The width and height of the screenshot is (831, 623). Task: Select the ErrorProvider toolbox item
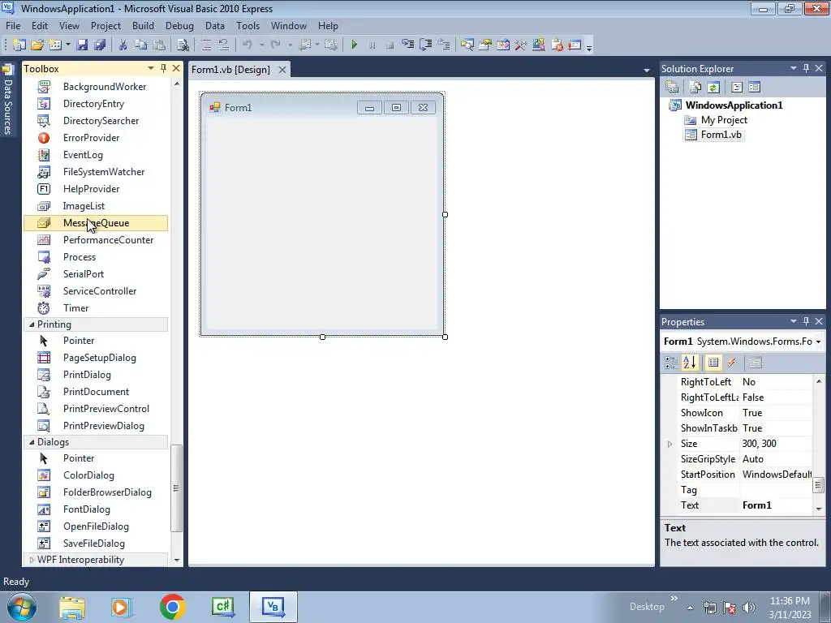[x=96, y=138]
